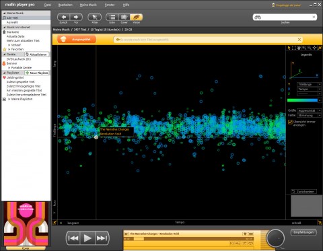Click the orange Ausgewählt button

[x=77, y=40]
